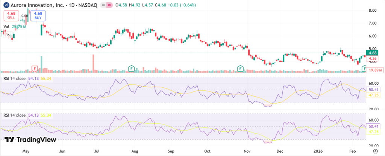Click the 19.89M volume axis label
Viewport: 385px width, 156px height.
point(375,70)
